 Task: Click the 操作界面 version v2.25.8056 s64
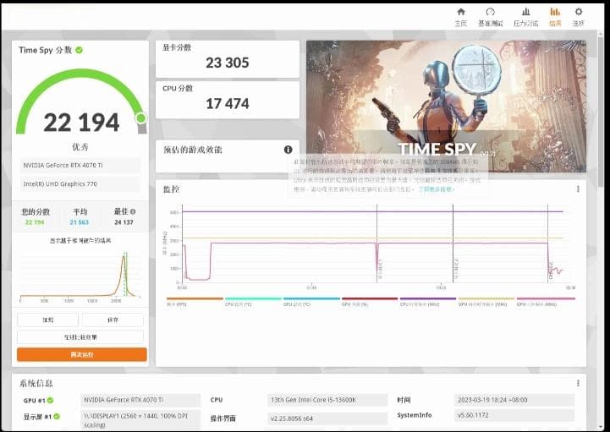point(327,418)
